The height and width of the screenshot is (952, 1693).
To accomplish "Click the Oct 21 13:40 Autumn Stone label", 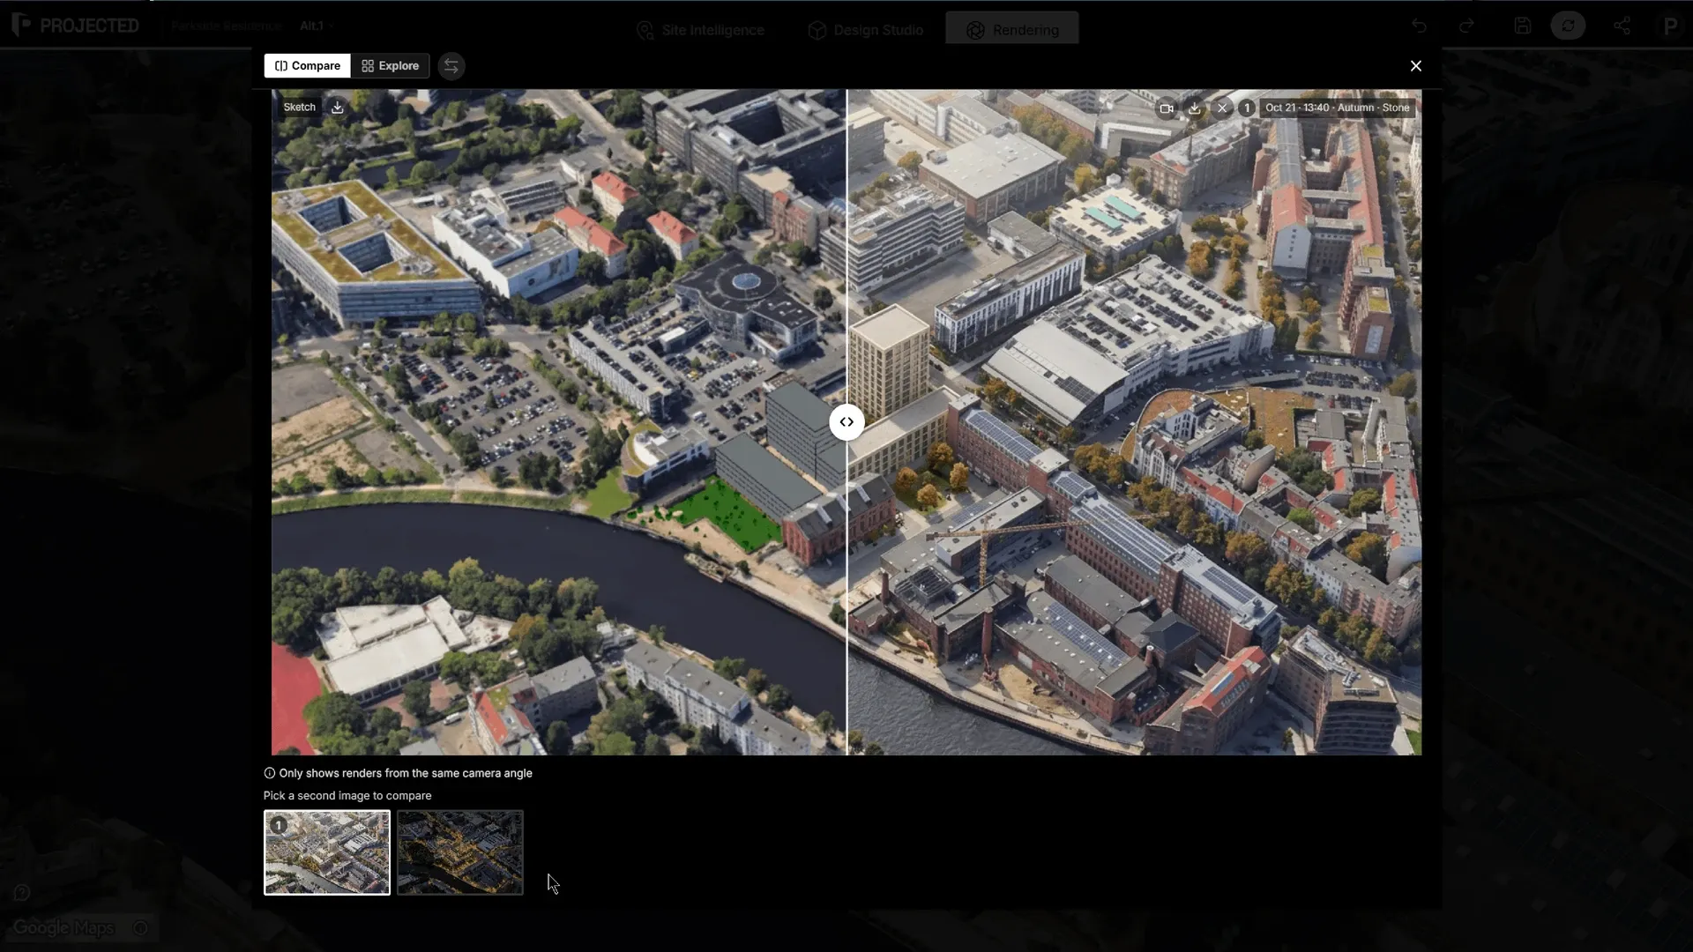I will click(1337, 108).
